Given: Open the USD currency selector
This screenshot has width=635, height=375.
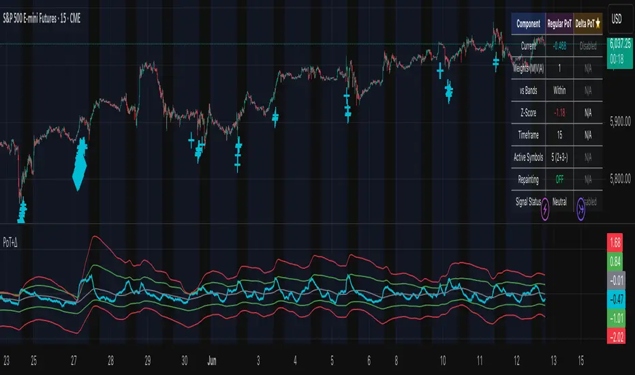Looking at the screenshot, I should [x=617, y=19].
